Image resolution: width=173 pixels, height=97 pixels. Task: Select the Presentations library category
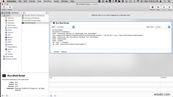point(12,47)
